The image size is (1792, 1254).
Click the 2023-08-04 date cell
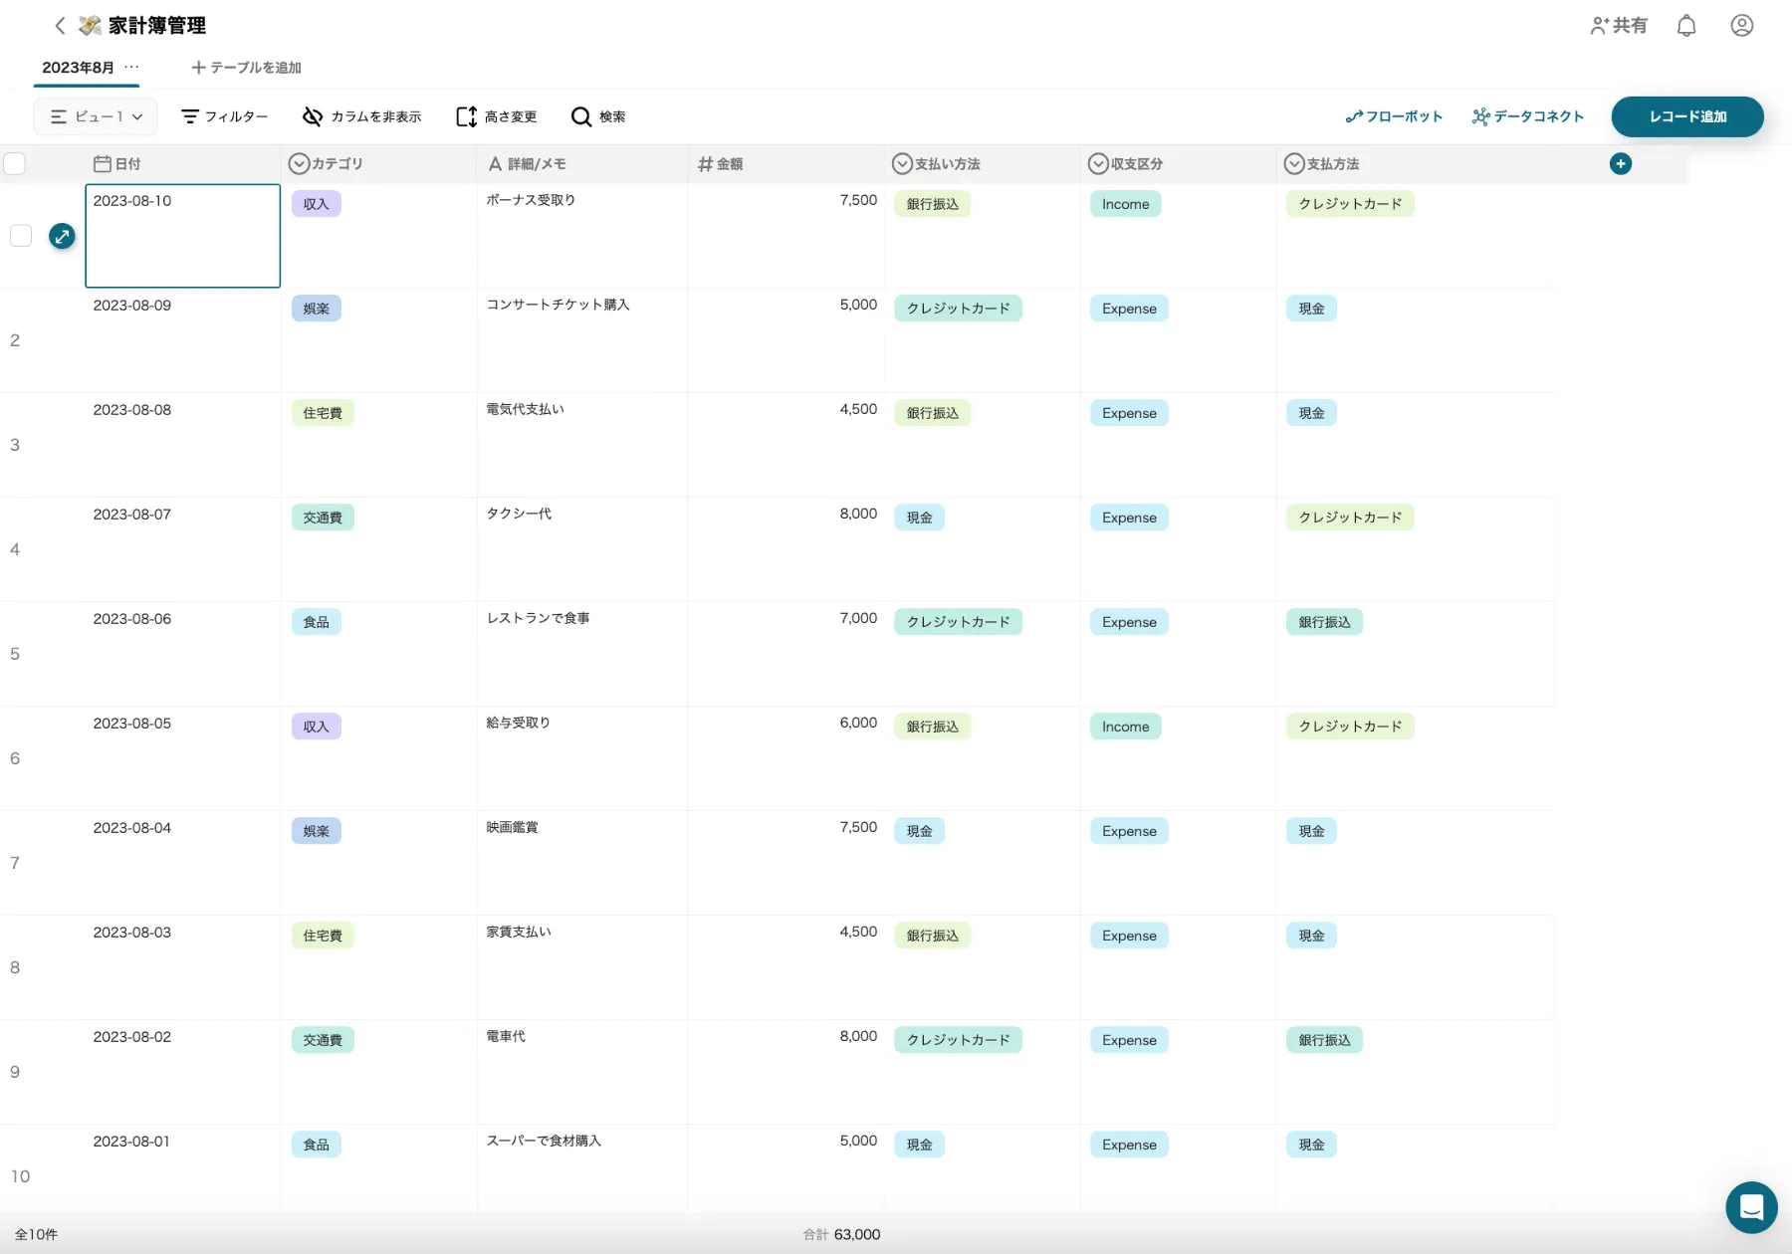click(182, 863)
